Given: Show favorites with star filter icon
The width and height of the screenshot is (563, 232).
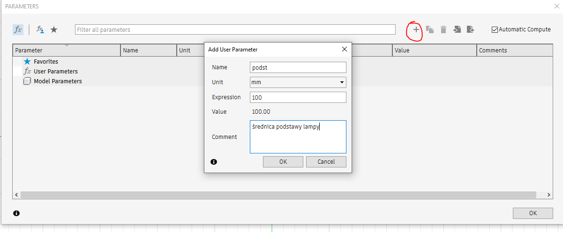Looking at the screenshot, I should click(x=54, y=29).
